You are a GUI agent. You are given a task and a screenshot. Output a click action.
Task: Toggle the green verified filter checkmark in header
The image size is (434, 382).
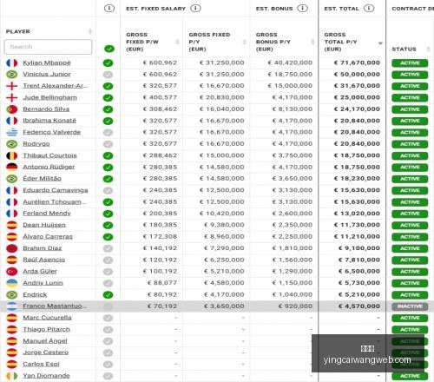point(109,49)
